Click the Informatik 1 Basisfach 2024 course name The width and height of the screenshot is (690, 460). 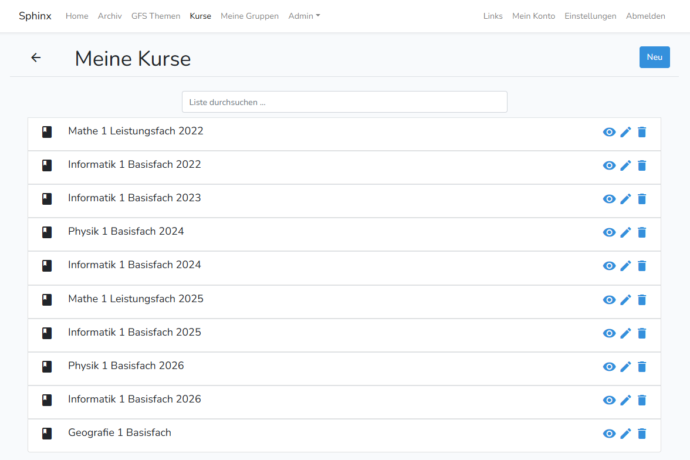134,265
